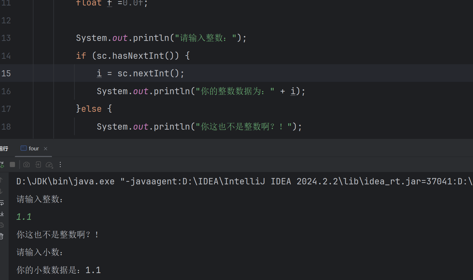
Task: Click the print console icon
Action: coord(2,225)
